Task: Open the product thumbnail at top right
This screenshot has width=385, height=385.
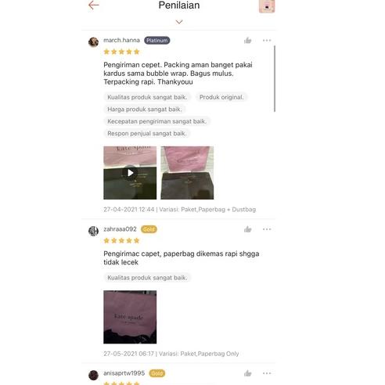Action: coord(267,6)
